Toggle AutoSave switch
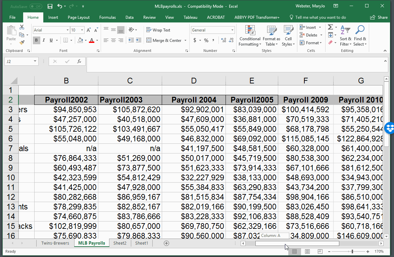The image size is (394, 257). 36,6
